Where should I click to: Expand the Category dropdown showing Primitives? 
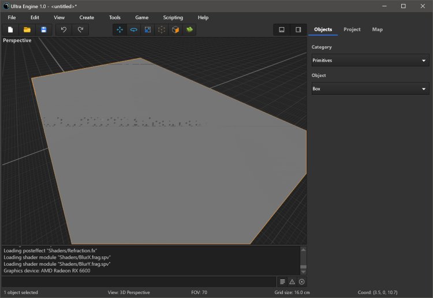point(369,61)
